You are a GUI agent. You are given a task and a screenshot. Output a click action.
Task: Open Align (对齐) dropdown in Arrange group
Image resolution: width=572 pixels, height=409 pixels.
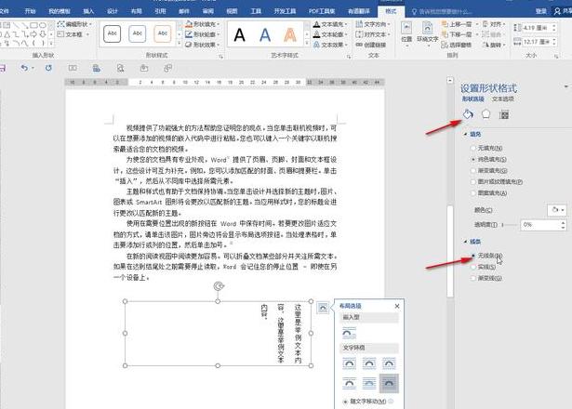[494, 24]
